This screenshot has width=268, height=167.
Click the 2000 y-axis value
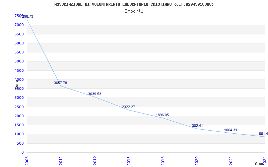coord(19,116)
